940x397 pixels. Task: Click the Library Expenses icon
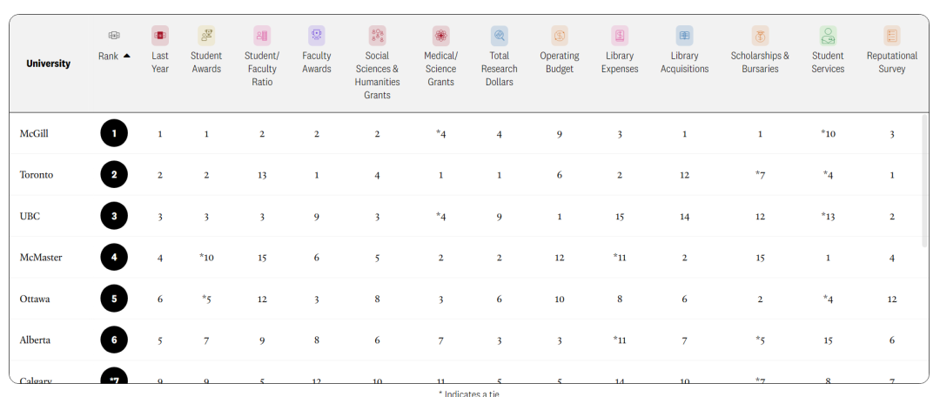coord(620,36)
